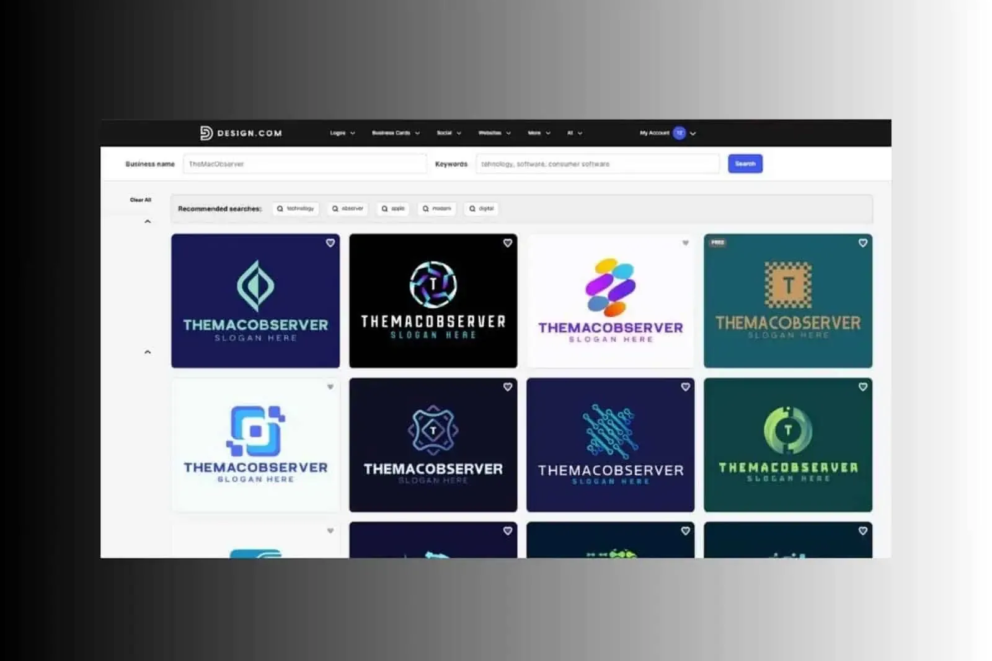Open the My Account dropdown chevron

point(694,133)
